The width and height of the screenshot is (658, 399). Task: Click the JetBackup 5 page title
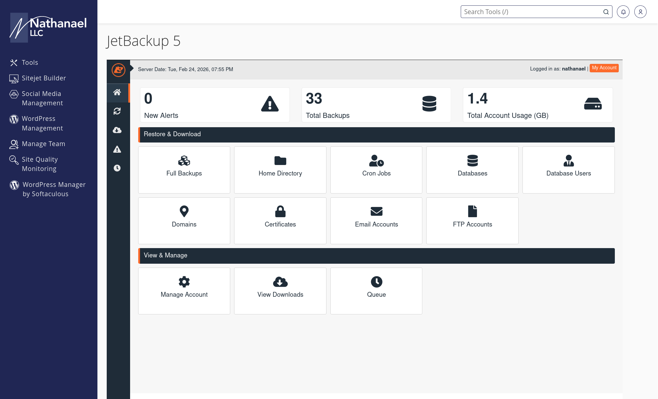pyautogui.click(x=143, y=41)
